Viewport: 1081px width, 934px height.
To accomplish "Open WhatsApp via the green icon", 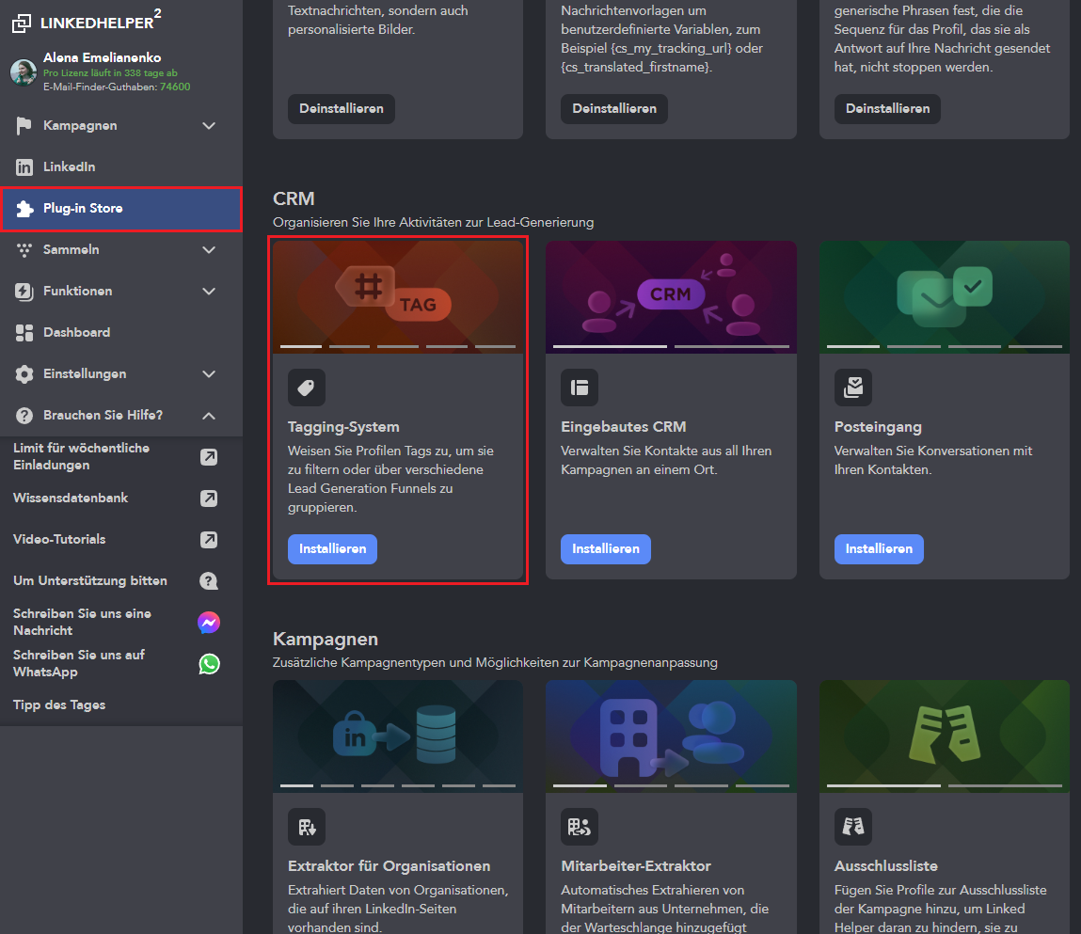I will (209, 664).
